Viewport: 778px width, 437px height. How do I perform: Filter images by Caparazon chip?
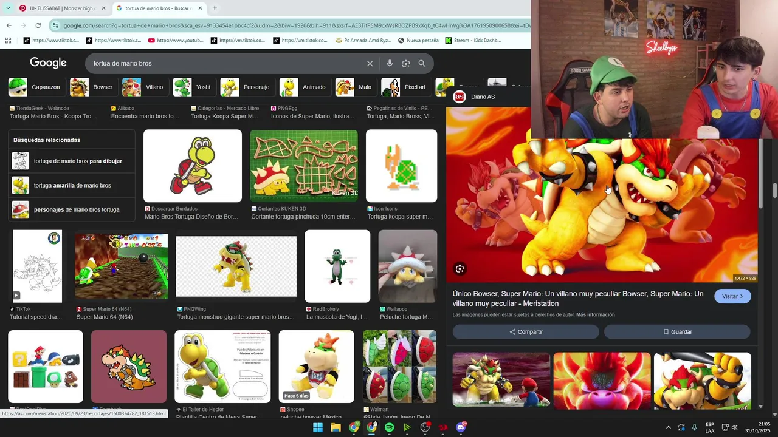tap(35, 87)
